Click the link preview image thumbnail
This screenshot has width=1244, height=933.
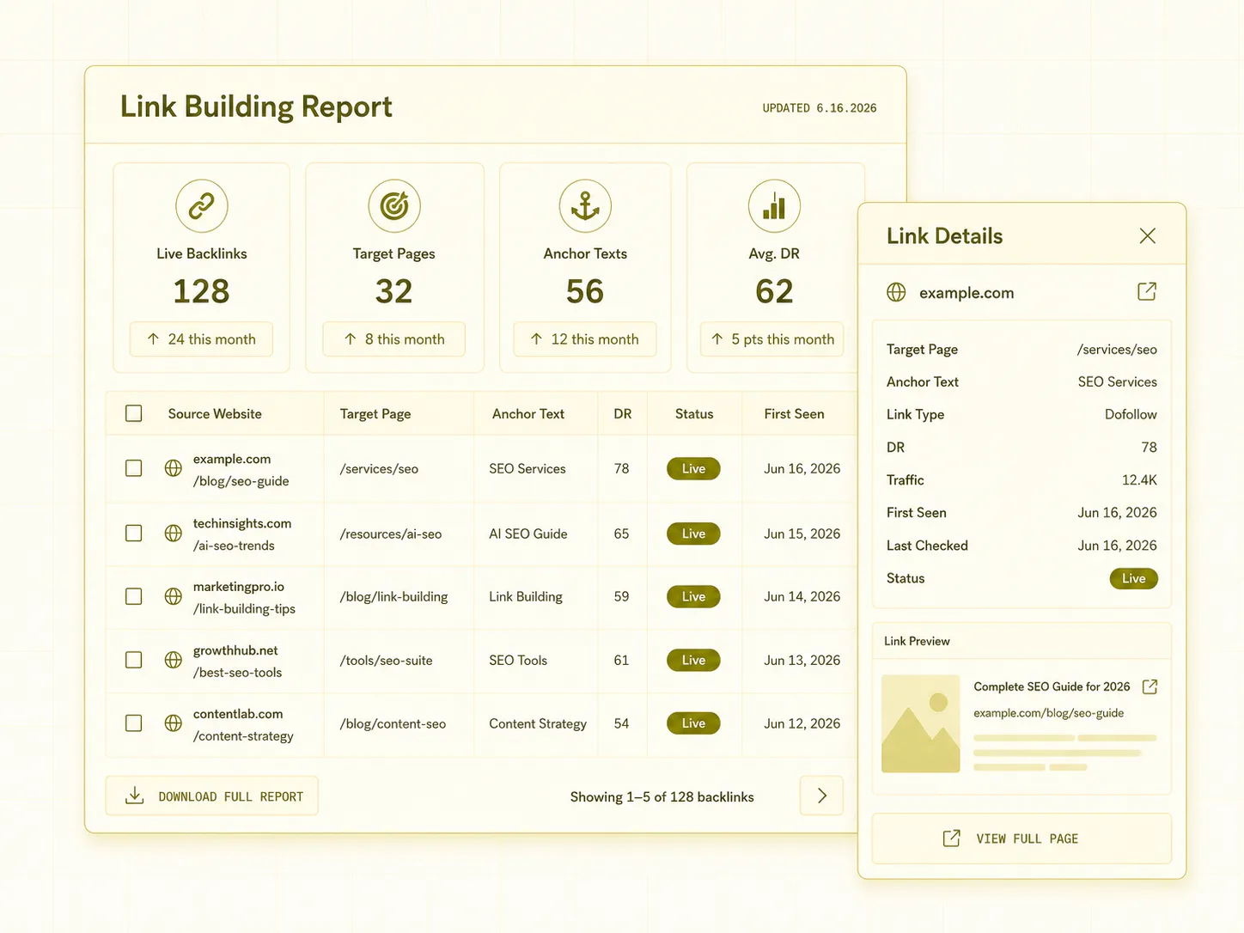(x=921, y=723)
